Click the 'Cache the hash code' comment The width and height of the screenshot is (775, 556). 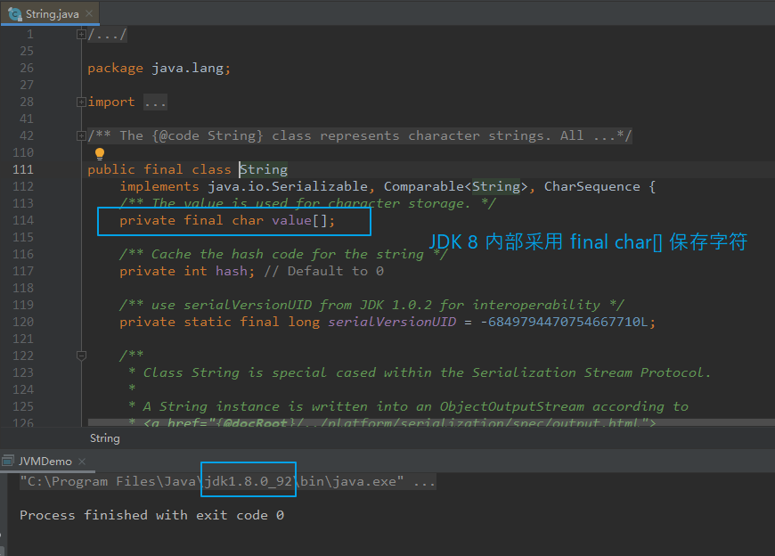(x=283, y=254)
